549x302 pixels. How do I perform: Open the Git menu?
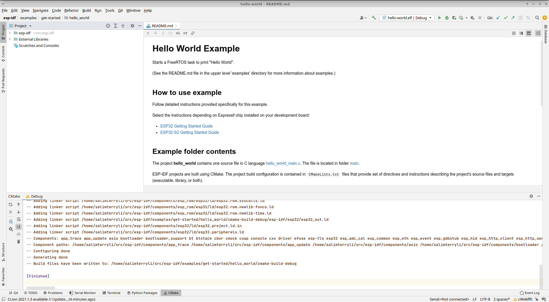pyautogui.click(x=120, y=10)
